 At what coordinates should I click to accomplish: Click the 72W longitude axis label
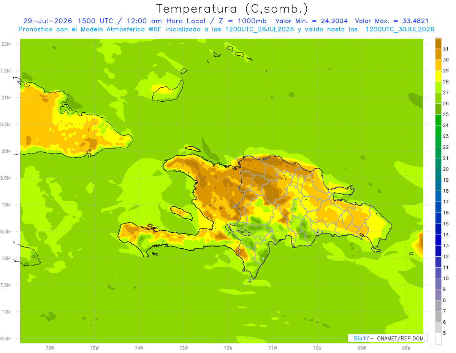(x=228, y=348)
